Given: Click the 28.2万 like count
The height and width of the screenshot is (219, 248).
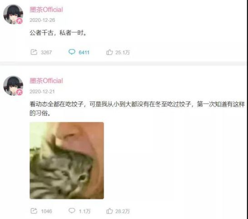Looking at the screenshot, I should pyautogui.click(x=123, y=211).
